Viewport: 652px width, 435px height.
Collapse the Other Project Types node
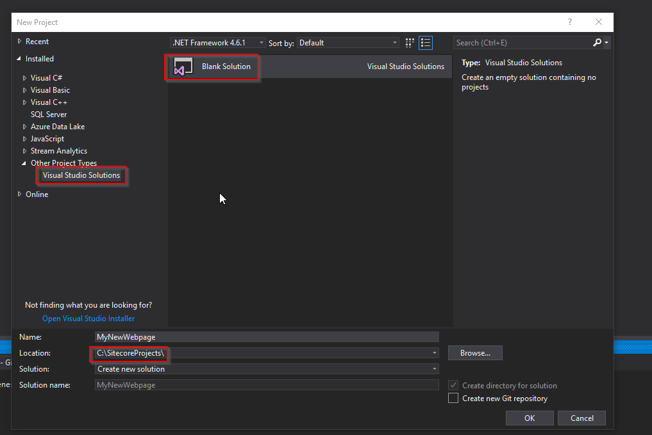click(24, 163)
